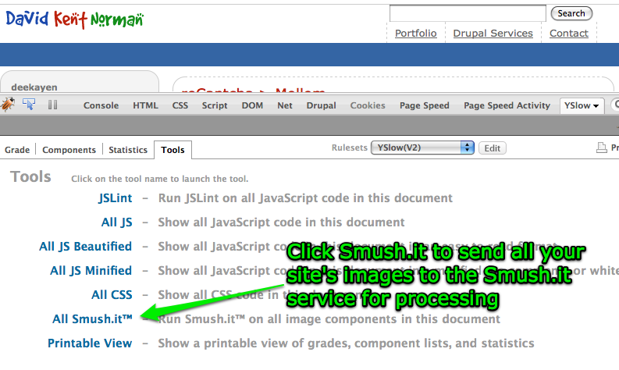Click the deekayen username text
This screenshot has height=370, width=619.
click(x=34, y=87)
